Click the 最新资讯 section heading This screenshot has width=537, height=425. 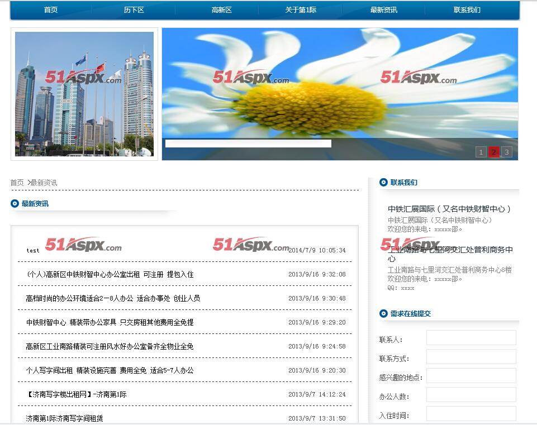tap(35, 204)
